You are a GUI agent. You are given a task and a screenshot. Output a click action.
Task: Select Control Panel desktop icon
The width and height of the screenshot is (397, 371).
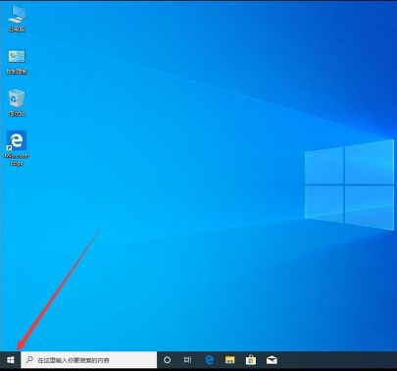(x=17, y=62)
